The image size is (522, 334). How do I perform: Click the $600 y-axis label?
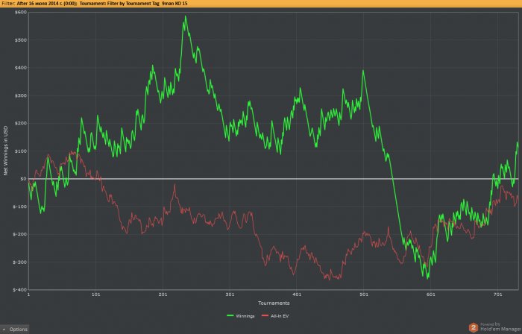click(21, 12)
